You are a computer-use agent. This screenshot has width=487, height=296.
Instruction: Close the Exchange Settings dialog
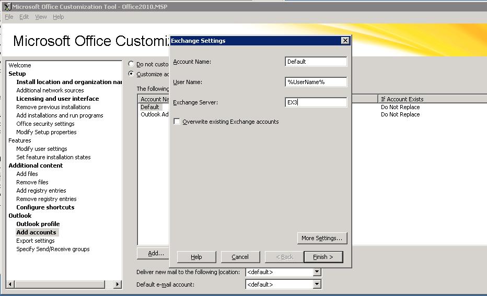345,41
